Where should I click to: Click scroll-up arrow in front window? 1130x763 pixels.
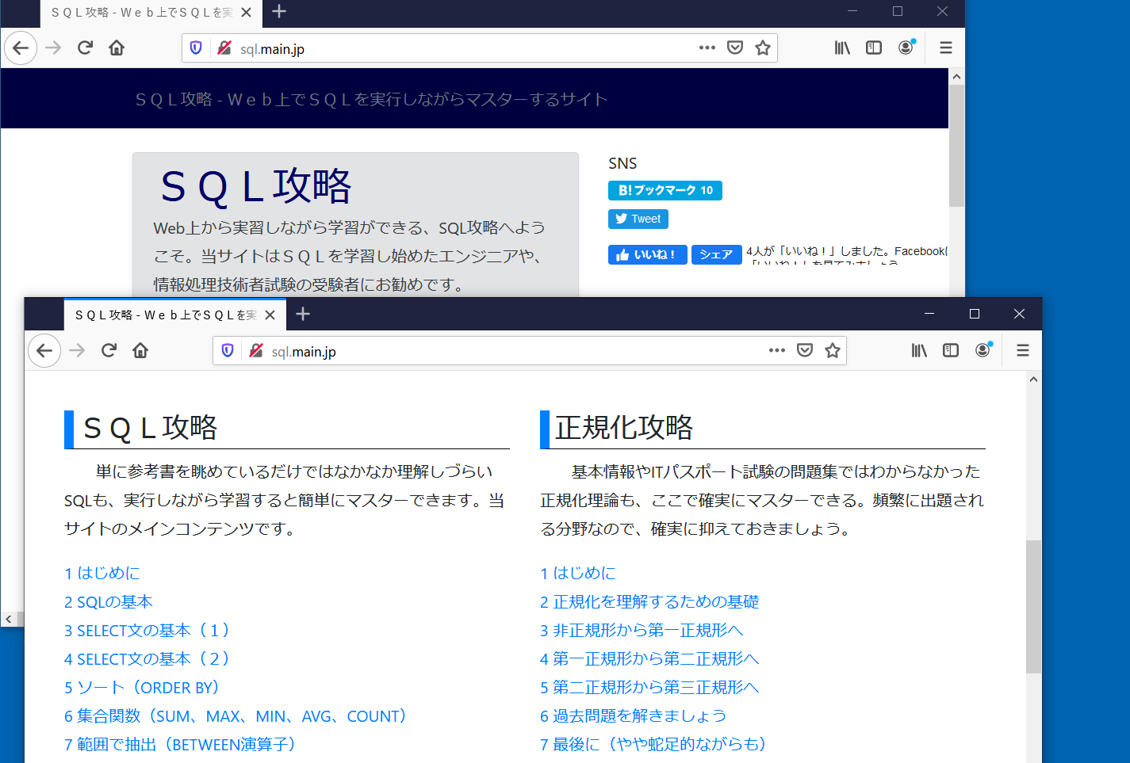[x=1033, y=380]
